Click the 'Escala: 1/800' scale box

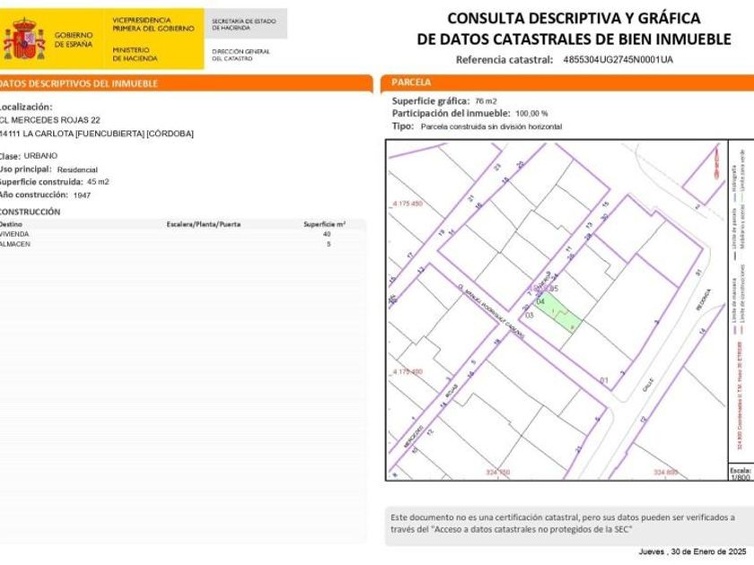click(741, 474)
